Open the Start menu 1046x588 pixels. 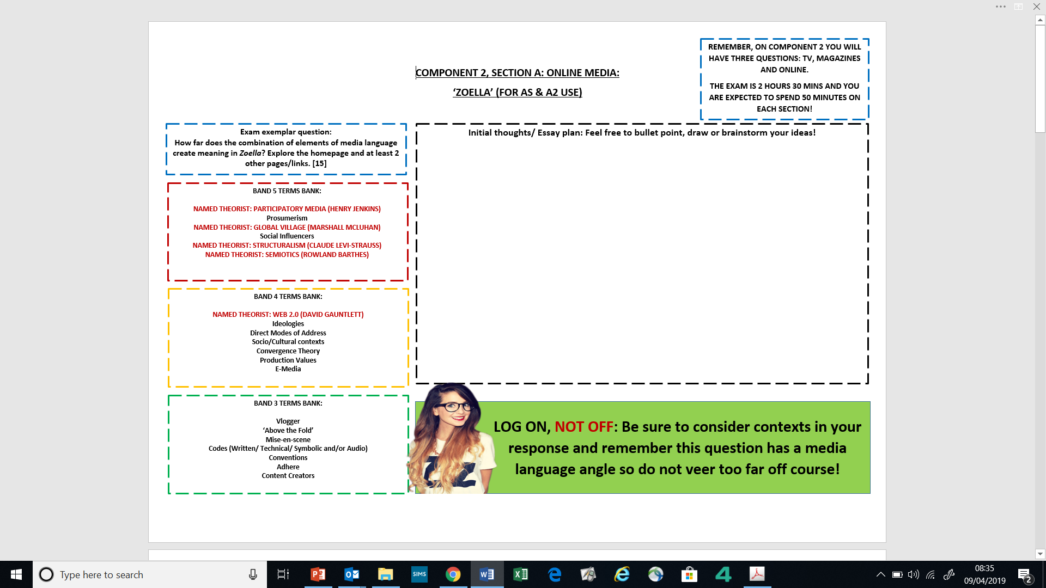16,574
